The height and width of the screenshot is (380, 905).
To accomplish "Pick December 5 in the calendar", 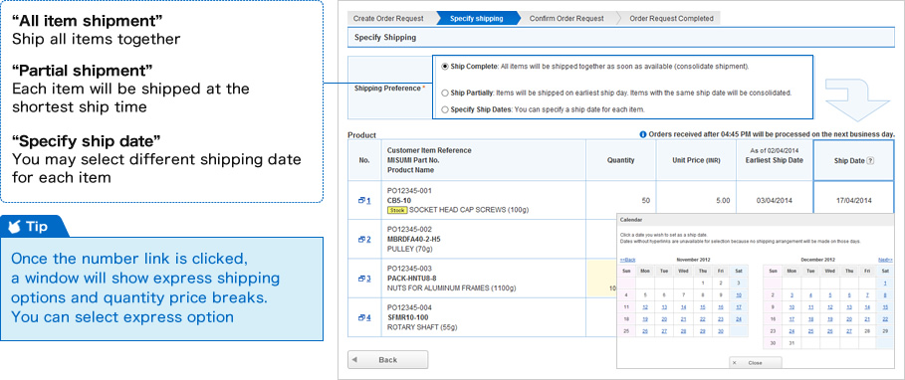I will 830,295.
